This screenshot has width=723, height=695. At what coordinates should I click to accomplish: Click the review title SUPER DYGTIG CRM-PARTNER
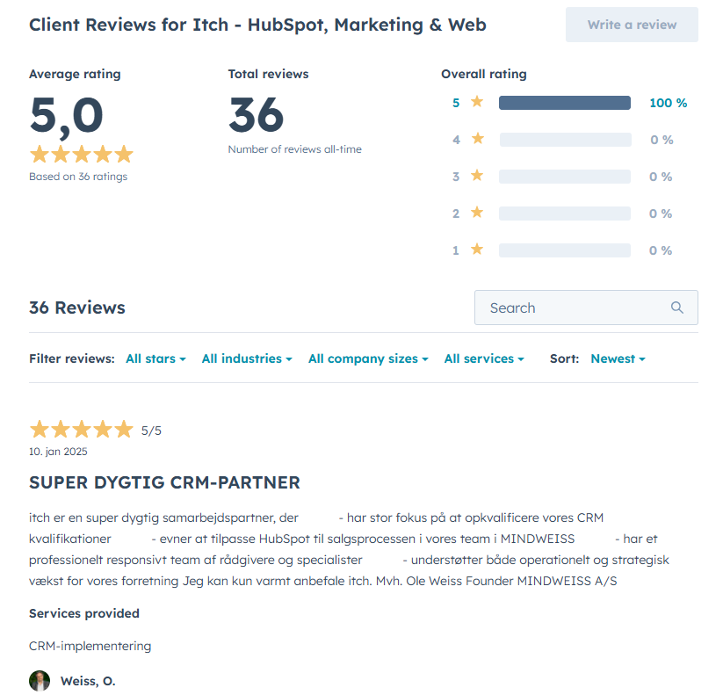click(164, 482)
